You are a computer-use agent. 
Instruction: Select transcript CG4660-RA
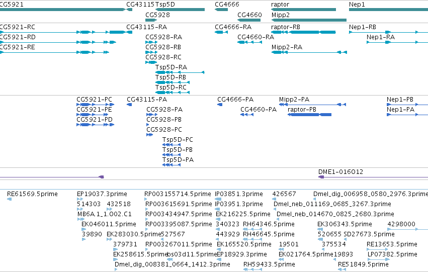click(250, 42)
